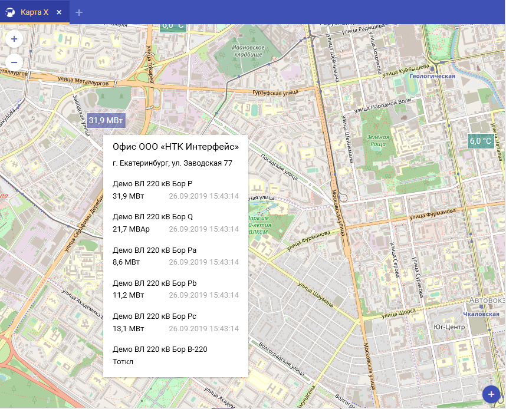Click the app logo in Карта X tab
The height and width of the screenshot is (409, 506).
tap(10, 12)
